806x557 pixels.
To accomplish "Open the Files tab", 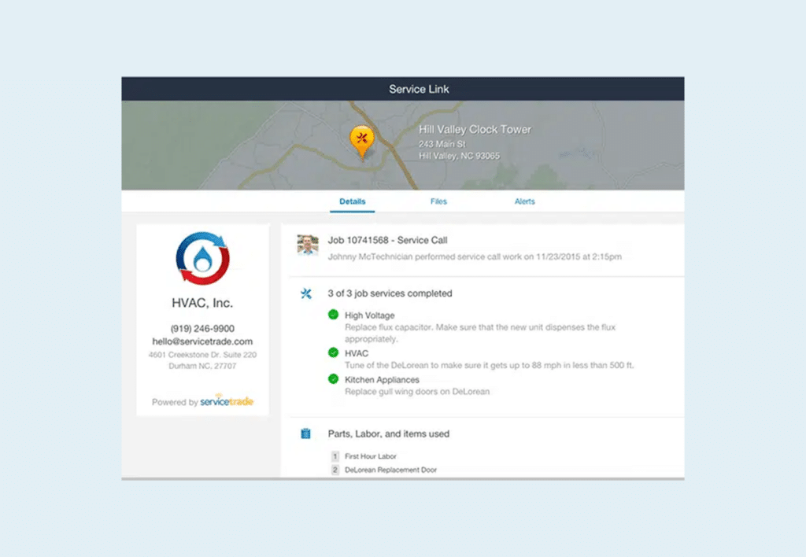I will (x=438, y=201).
